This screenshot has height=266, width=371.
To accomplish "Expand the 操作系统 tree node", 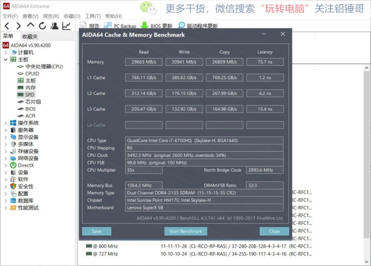I will pos(6,123).
